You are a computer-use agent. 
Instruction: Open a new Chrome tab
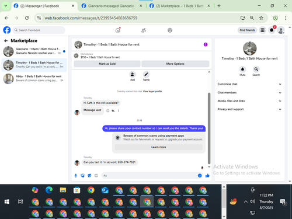point(219,6)
